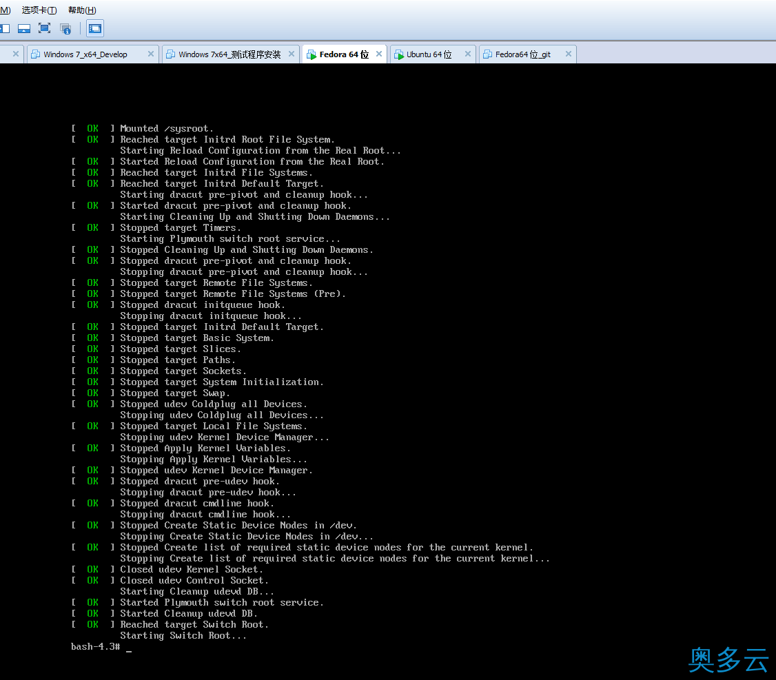The width and height of the screenshot is (776, 680).
Task: Open the 选项卡(T) menu
Action: pyautogui.click(x=39, y=10)
